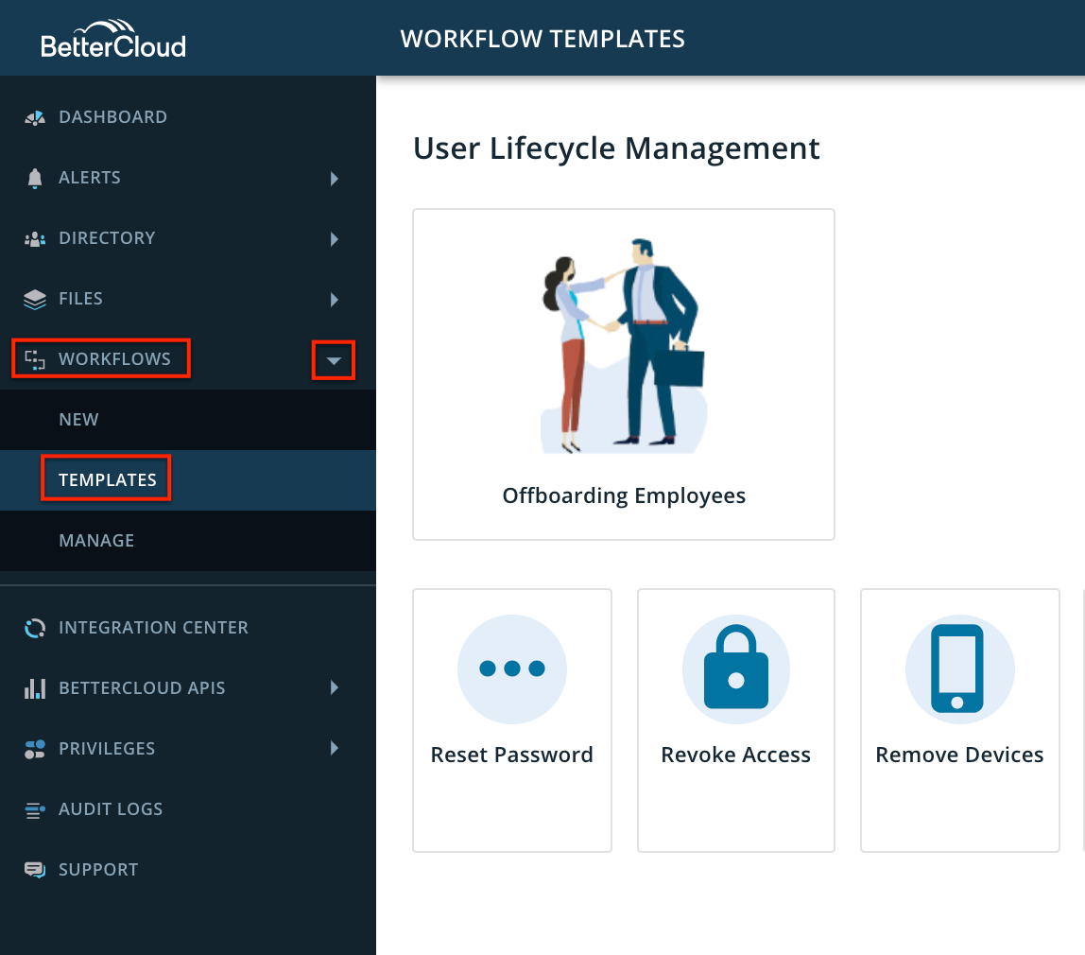Click the Support chat icon
This screenshot has width=1085, height=955.
[34, 869]
